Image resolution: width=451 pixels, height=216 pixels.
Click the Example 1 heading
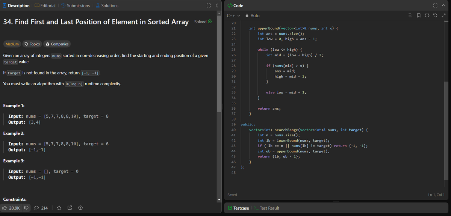pyautogui.click(x=14, y=106)
